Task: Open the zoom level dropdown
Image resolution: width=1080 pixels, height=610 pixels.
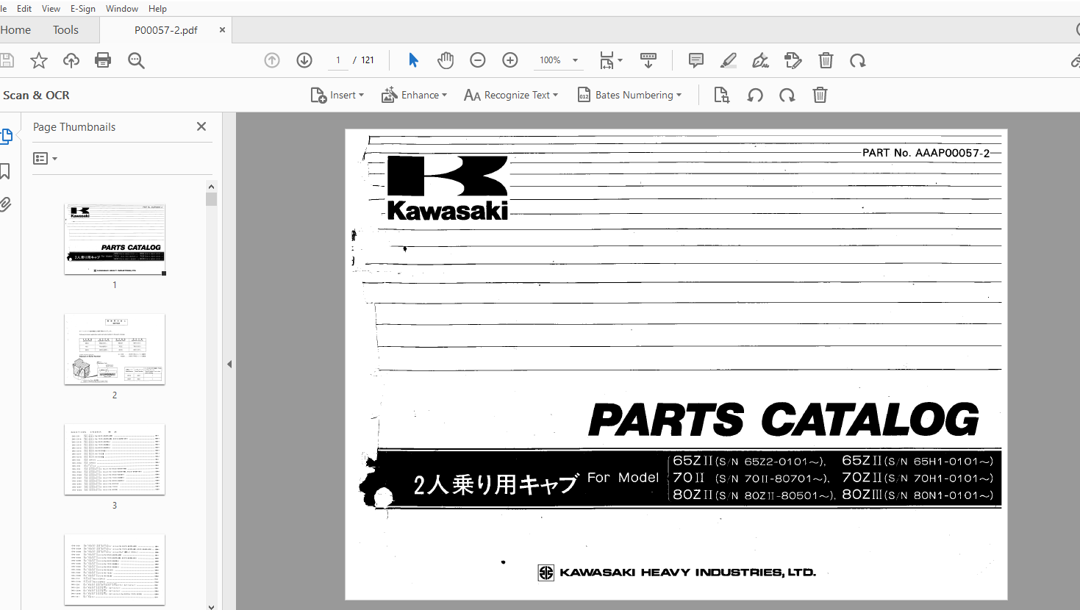Action: point(576,60)
